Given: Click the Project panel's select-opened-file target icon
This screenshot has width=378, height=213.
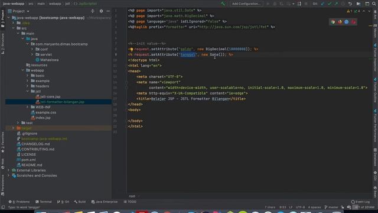Looking at the screenshot, I should (93, 11).
